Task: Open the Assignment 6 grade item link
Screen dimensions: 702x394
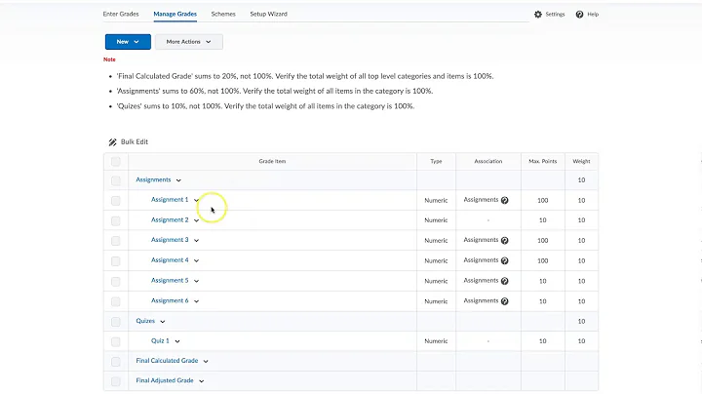Action: 170,300
